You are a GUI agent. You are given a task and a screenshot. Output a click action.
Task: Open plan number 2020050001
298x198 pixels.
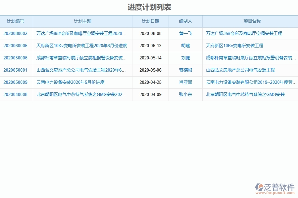pyautogui.click(x=17, y=70)
